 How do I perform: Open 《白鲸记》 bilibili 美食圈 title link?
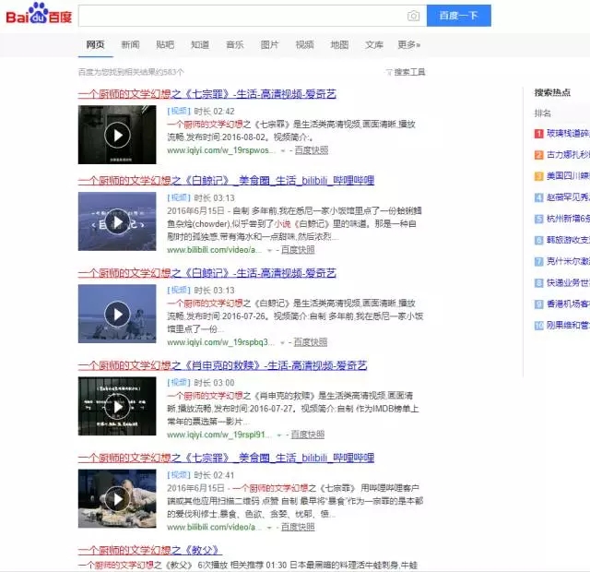pos(226,181)
